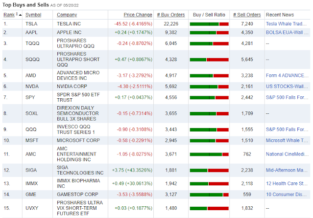313x218 pixels.
Task: Click the Recent News column header
Action: (280, 15)
